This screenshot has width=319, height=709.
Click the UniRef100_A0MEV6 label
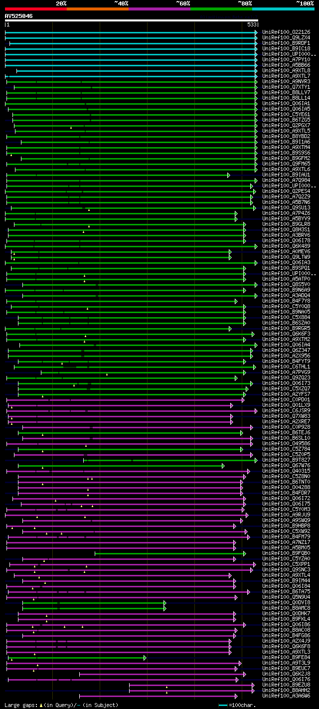pyautogui.click(x=286, y=251)
